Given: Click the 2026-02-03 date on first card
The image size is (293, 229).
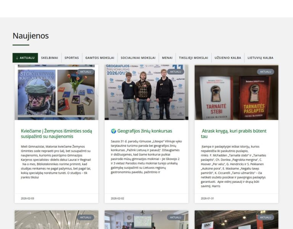Looking at the screenshot, I should (x=27, y=198).
